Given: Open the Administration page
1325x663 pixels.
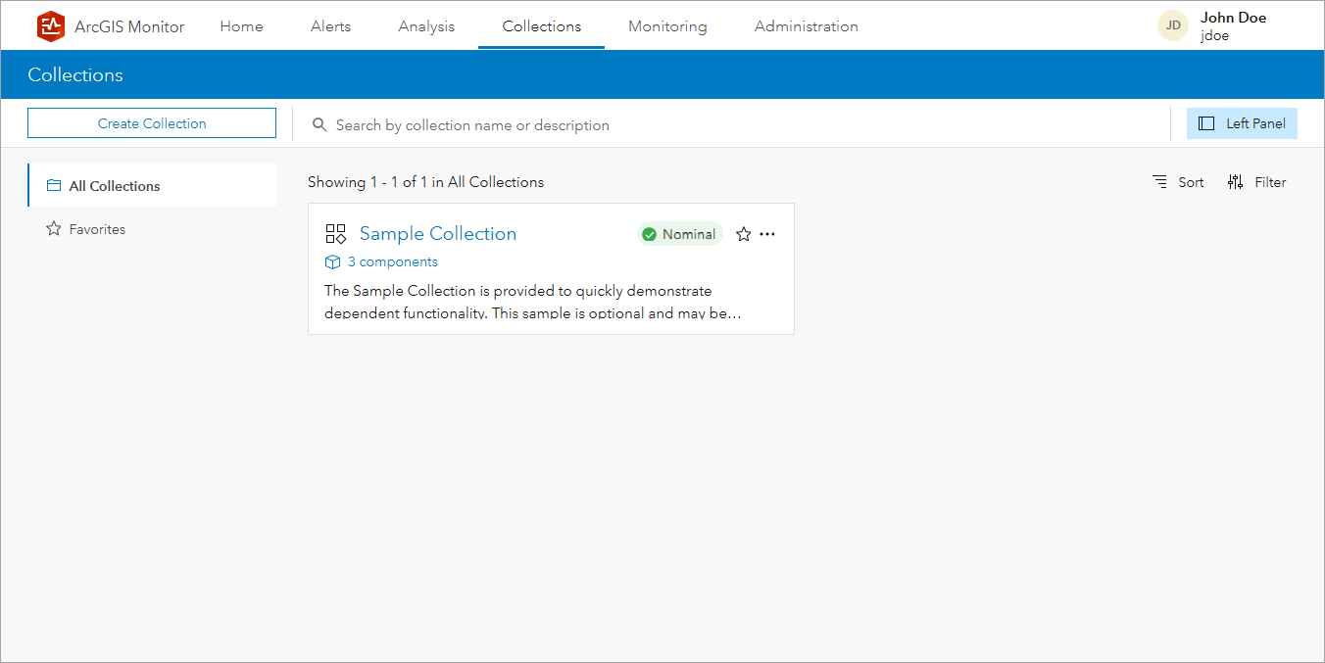Looking at the screenshot, I should click(x=806, y=26).
